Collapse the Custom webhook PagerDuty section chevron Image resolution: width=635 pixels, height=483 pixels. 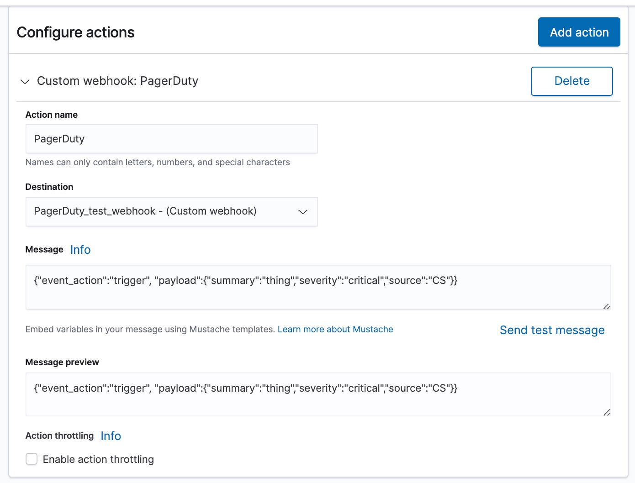[25, 82]
